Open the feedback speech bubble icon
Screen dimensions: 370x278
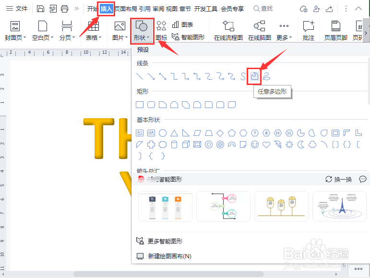(363, 179)
